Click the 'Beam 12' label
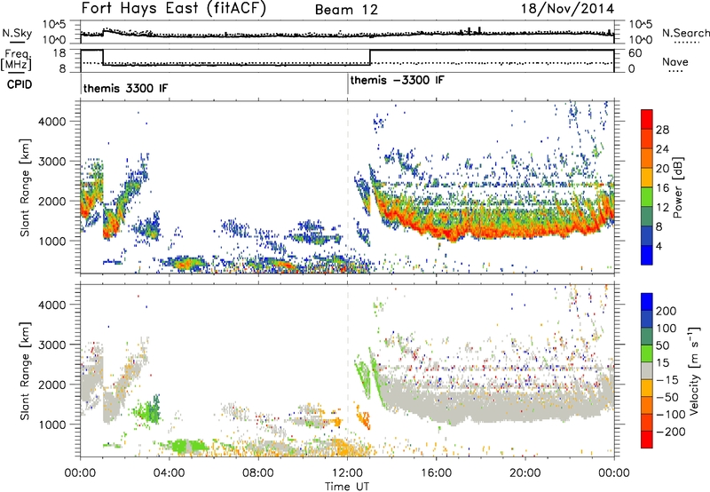The height and width of the screenshot is (492, 710). (x=346, y=10)
